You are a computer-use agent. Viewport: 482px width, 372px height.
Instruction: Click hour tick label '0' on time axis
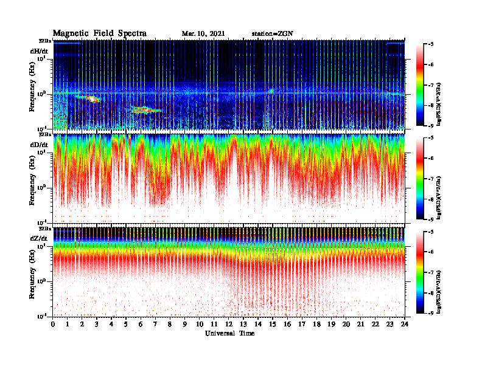pyautogui.click(x=53, y=324)
